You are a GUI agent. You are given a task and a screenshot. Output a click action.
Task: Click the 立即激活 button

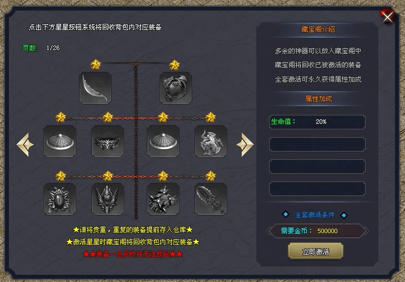(316, 251)
